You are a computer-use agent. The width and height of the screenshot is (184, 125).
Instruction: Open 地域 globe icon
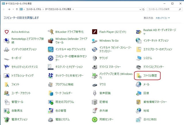139,111
